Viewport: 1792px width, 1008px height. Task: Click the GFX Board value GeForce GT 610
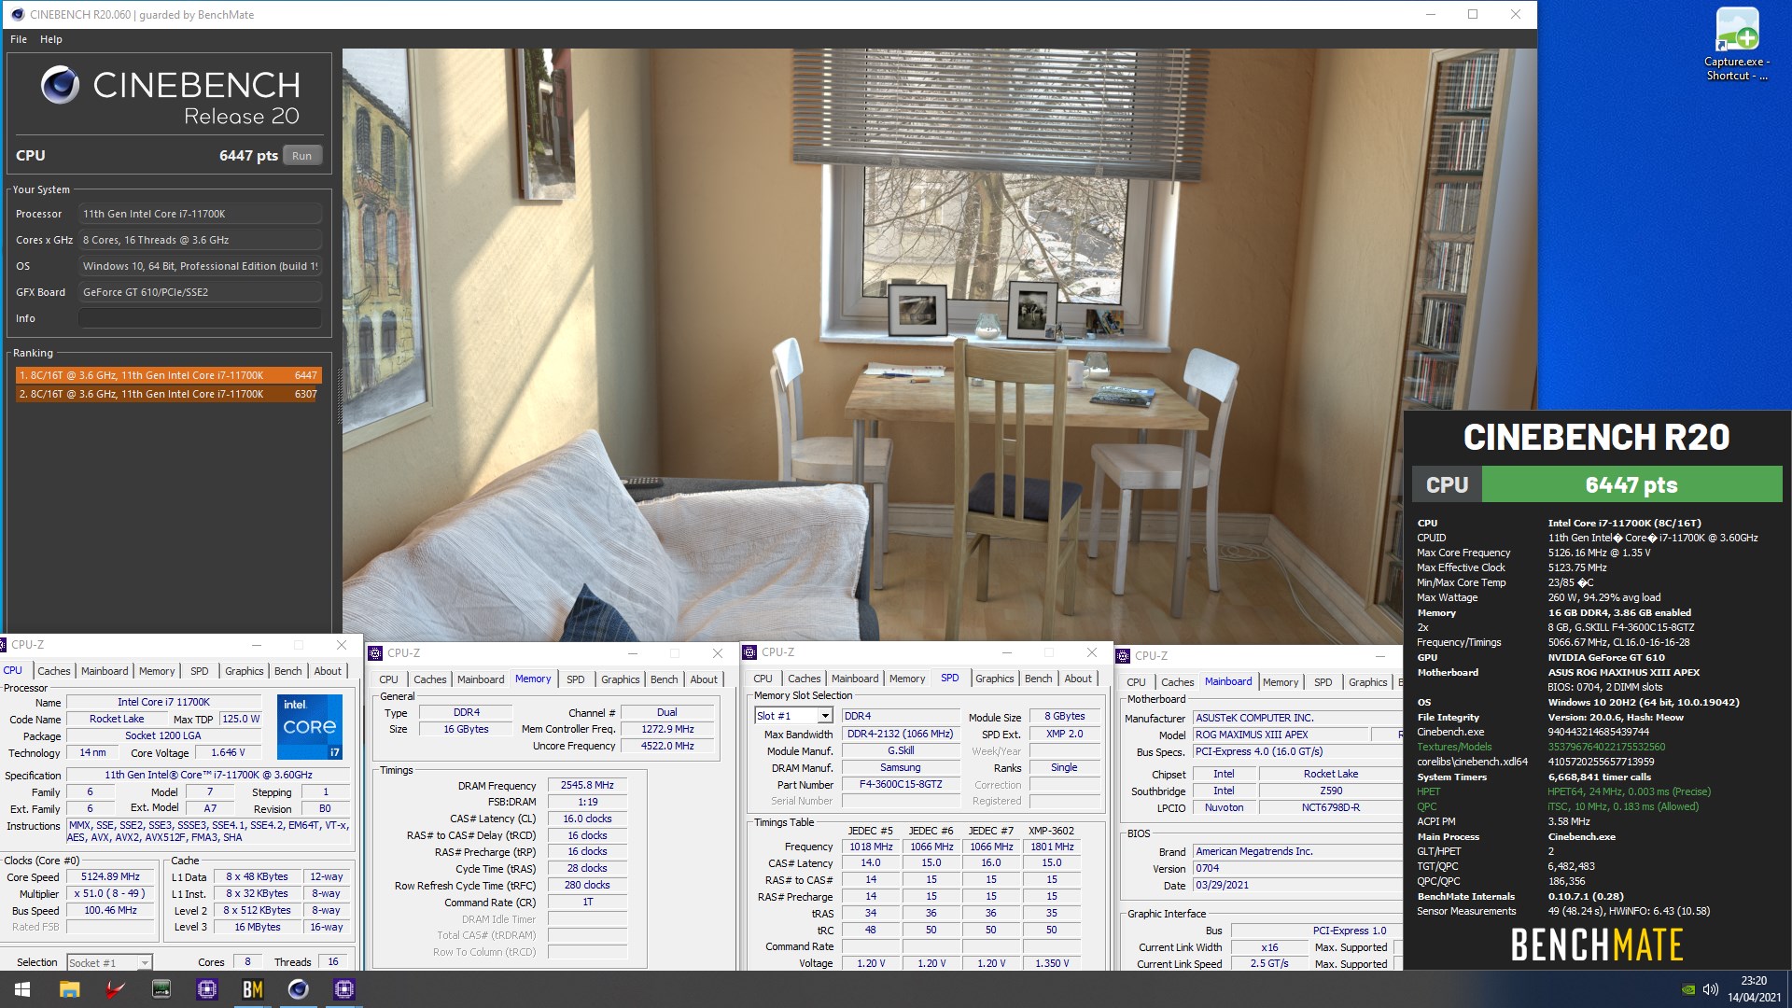201,292
